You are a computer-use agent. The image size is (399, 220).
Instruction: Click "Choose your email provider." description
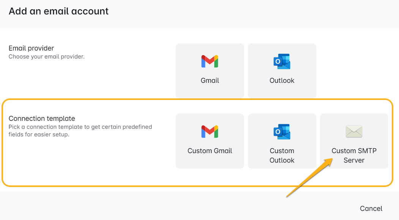[46, 57]
